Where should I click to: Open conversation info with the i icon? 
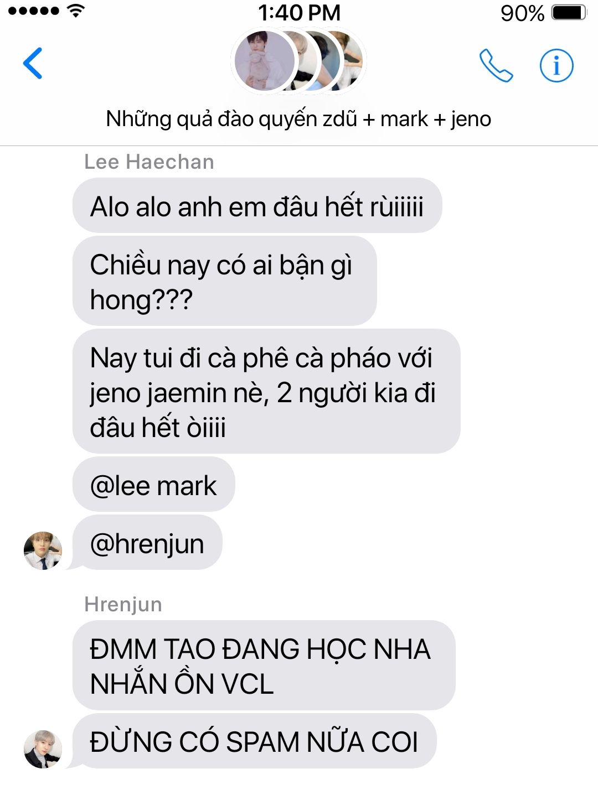tap(556, 65)
